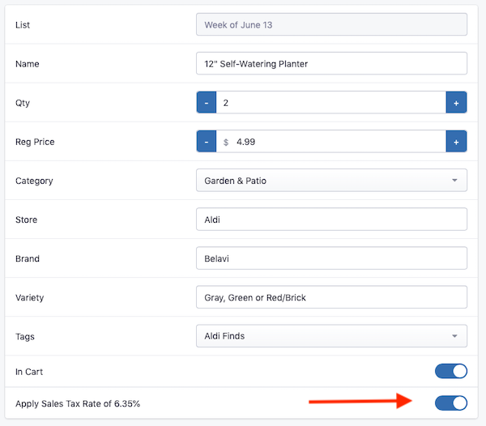The width and height of the screenshot is (486, 426).
Task: Click the Qty value field showing 2
Action: point(331,103)
